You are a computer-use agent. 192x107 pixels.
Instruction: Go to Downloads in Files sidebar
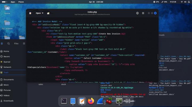coord(9,101)
